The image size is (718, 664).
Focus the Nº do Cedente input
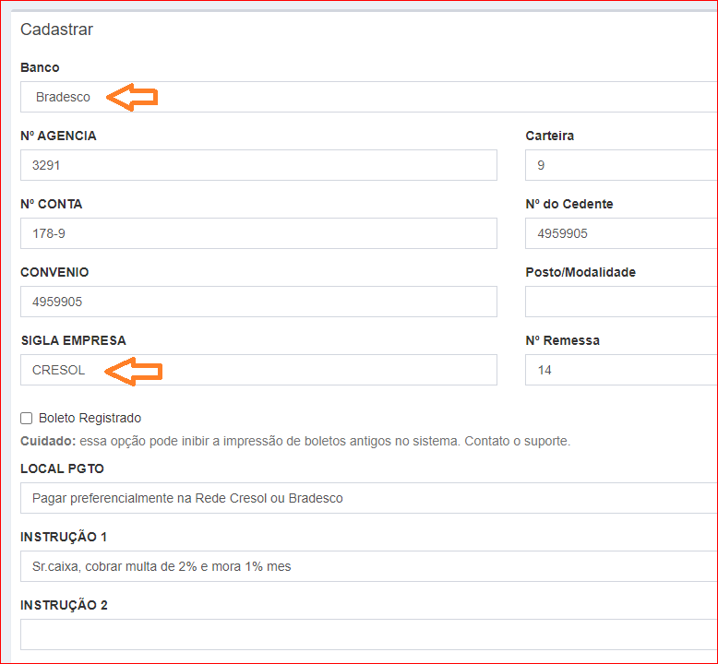pos(620,234)
